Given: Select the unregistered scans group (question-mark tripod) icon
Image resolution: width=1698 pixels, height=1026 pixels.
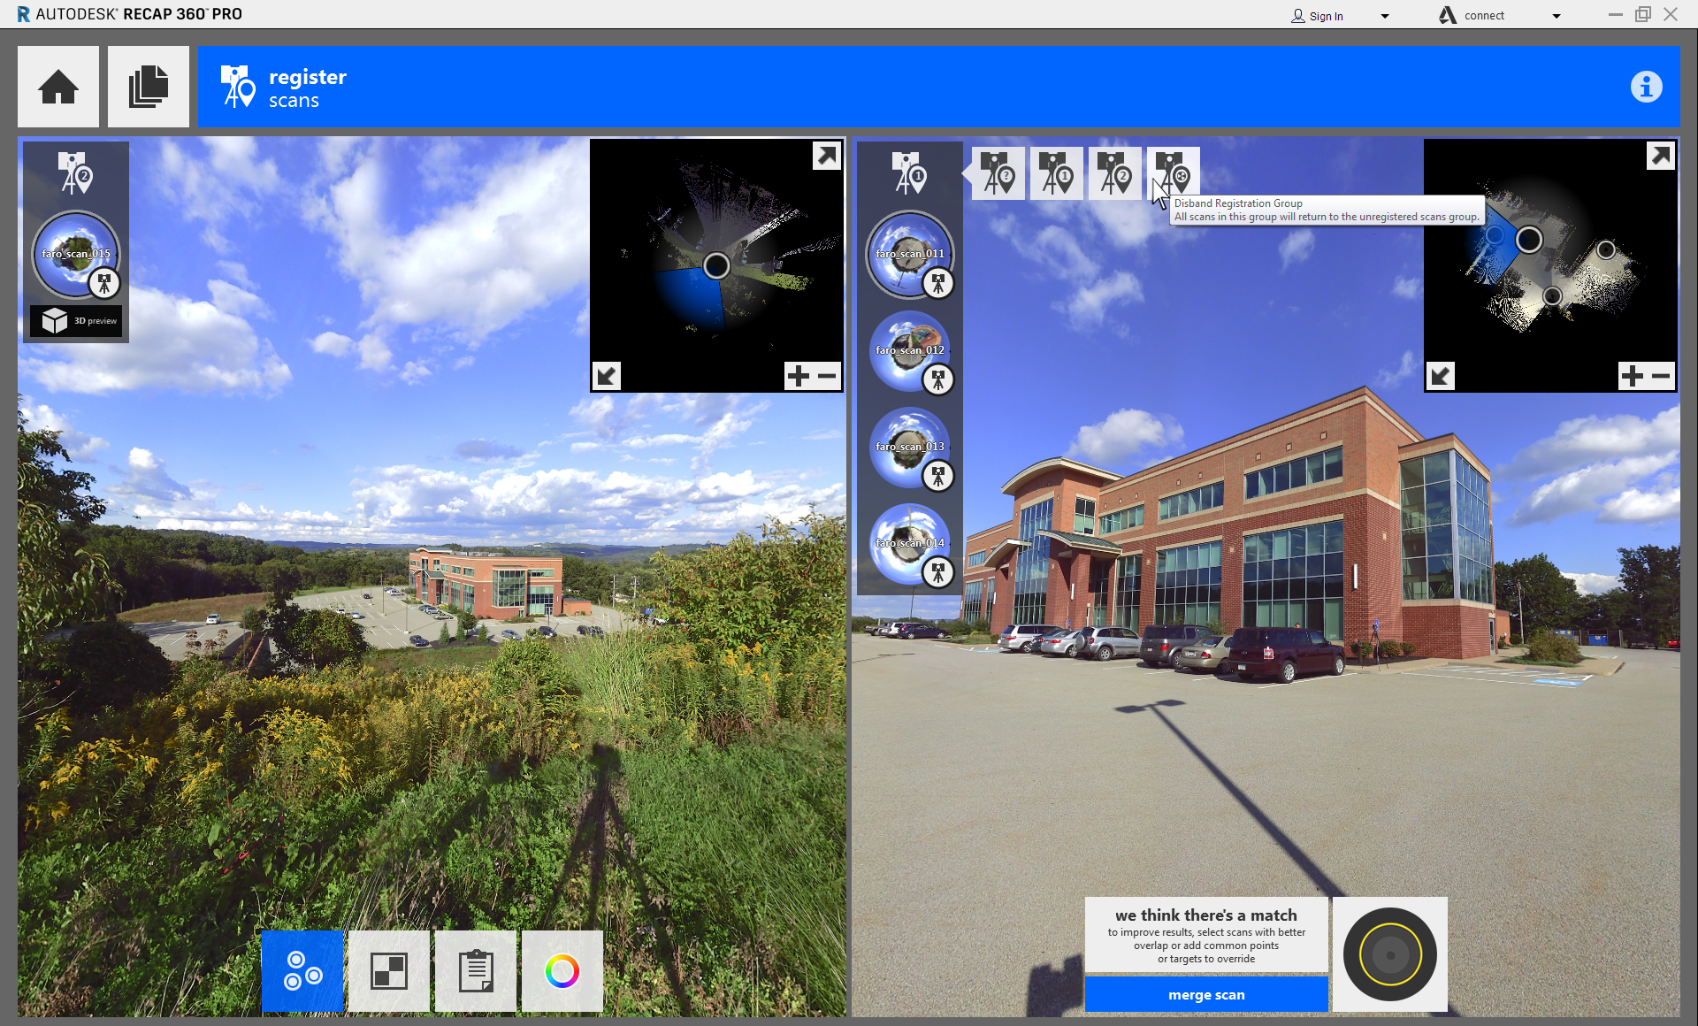Looking at the screenshot, I should point(998,172).
